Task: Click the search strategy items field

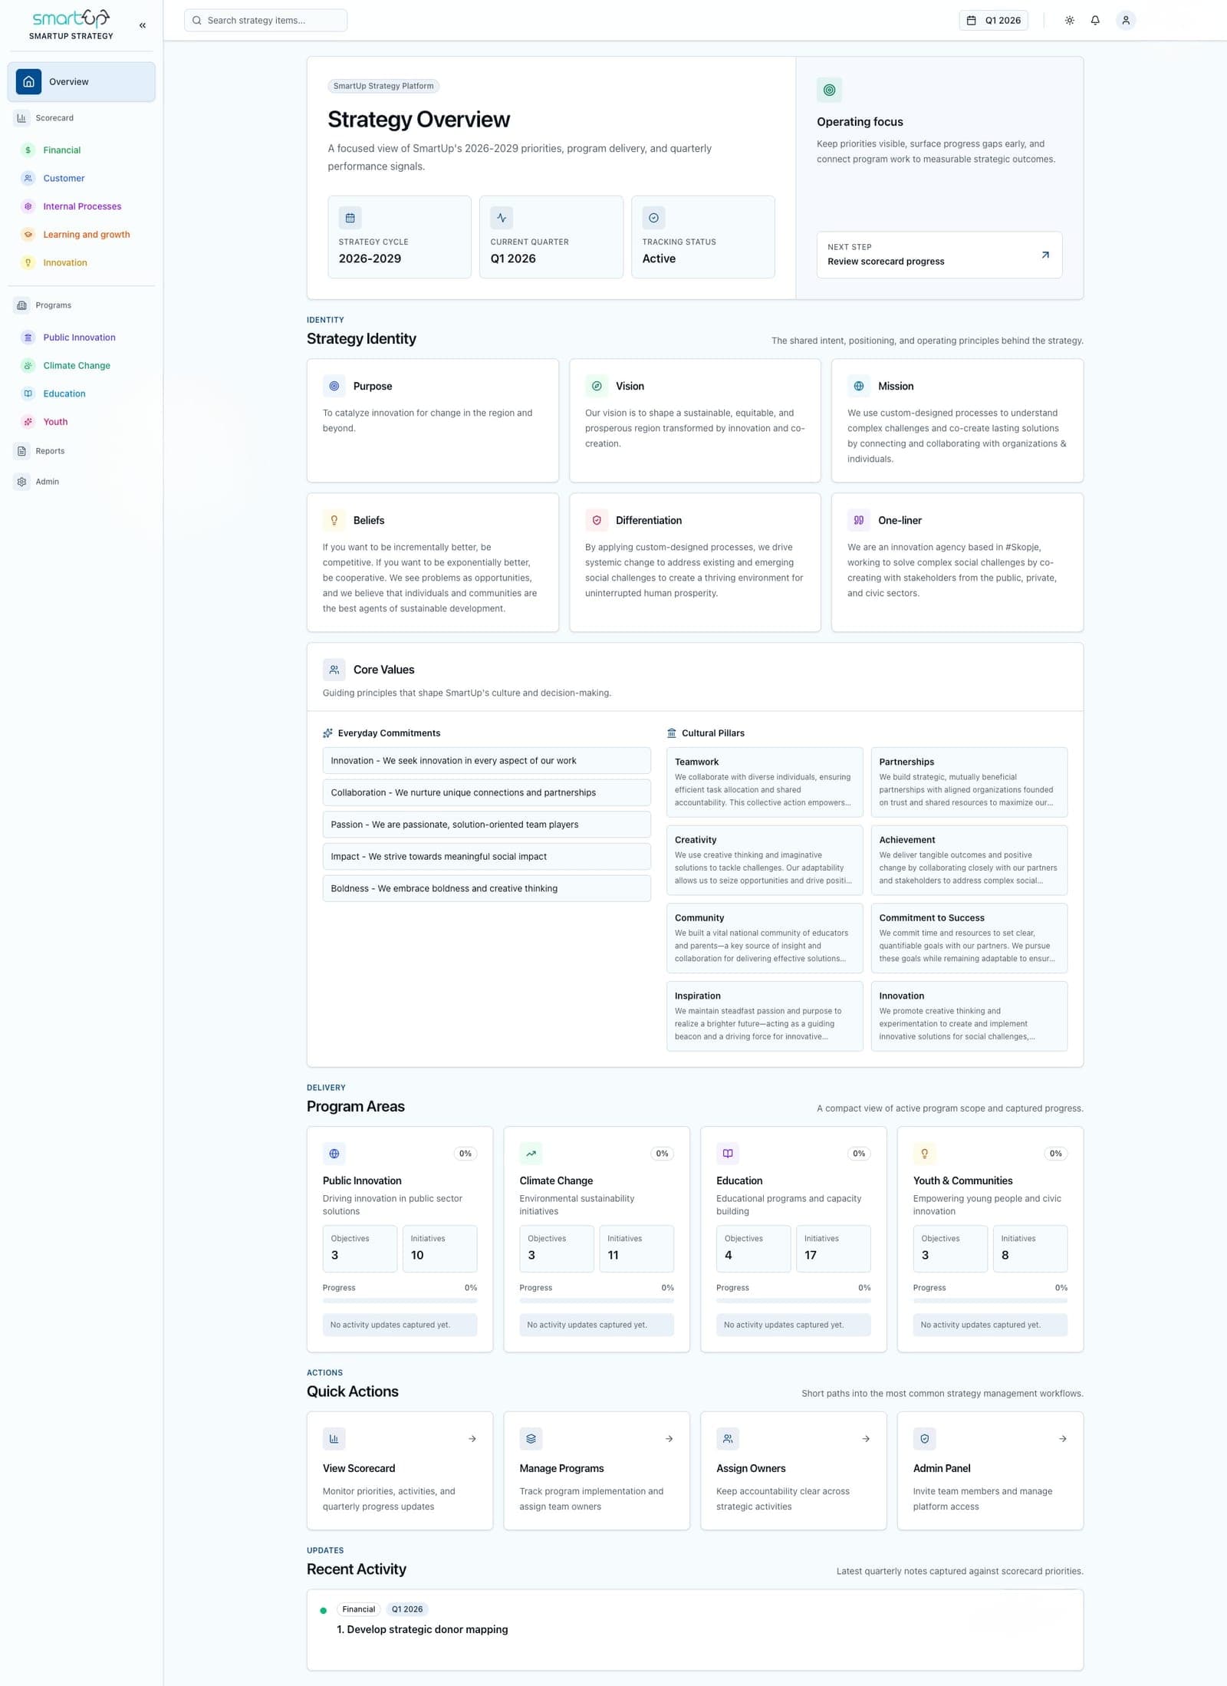Action: [265, 21]
